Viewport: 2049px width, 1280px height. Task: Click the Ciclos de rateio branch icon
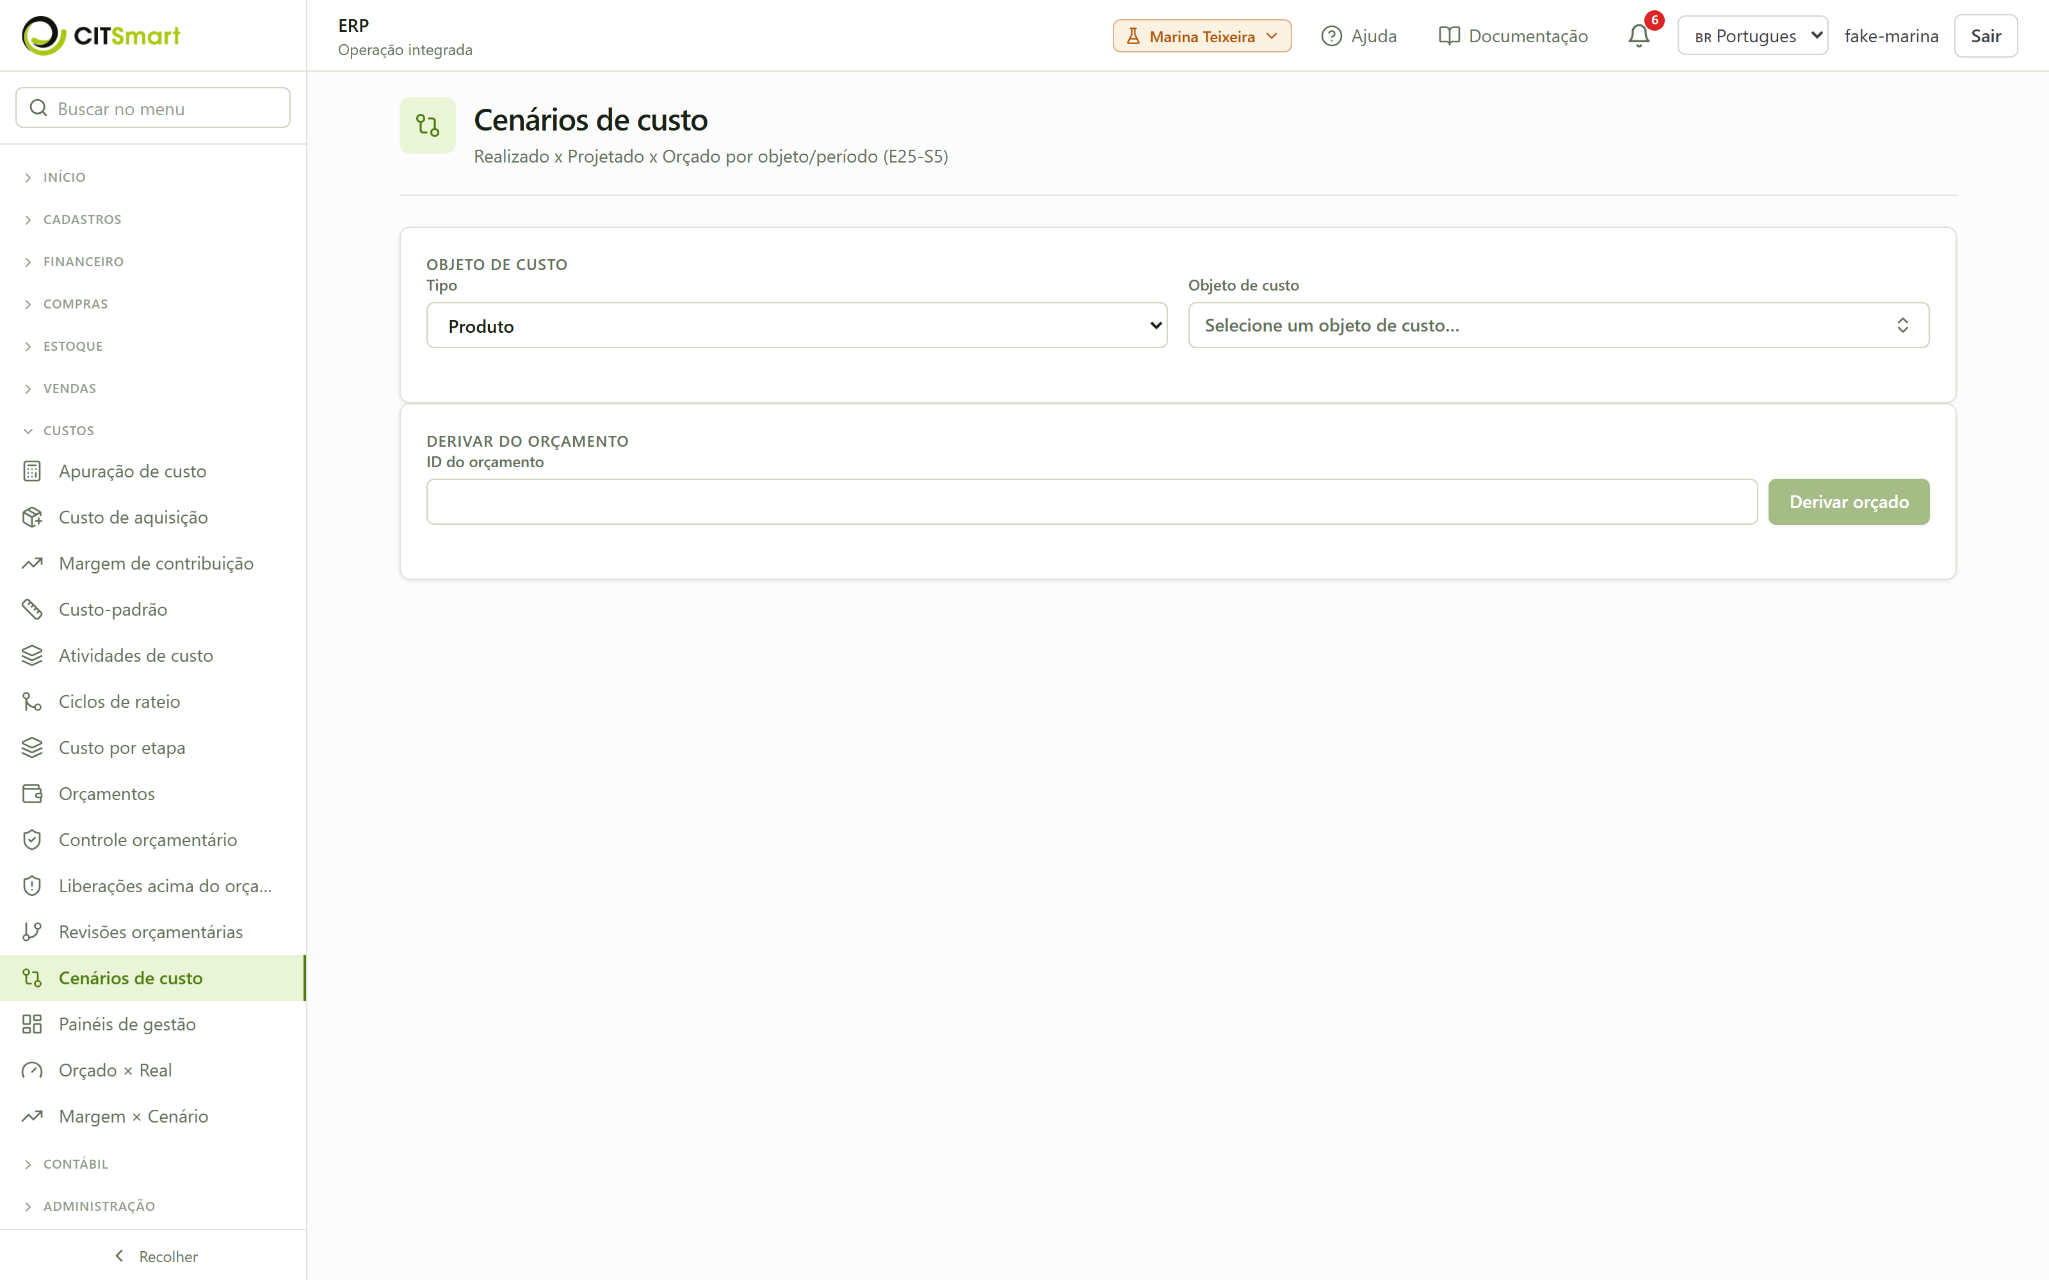click(32, 702)
